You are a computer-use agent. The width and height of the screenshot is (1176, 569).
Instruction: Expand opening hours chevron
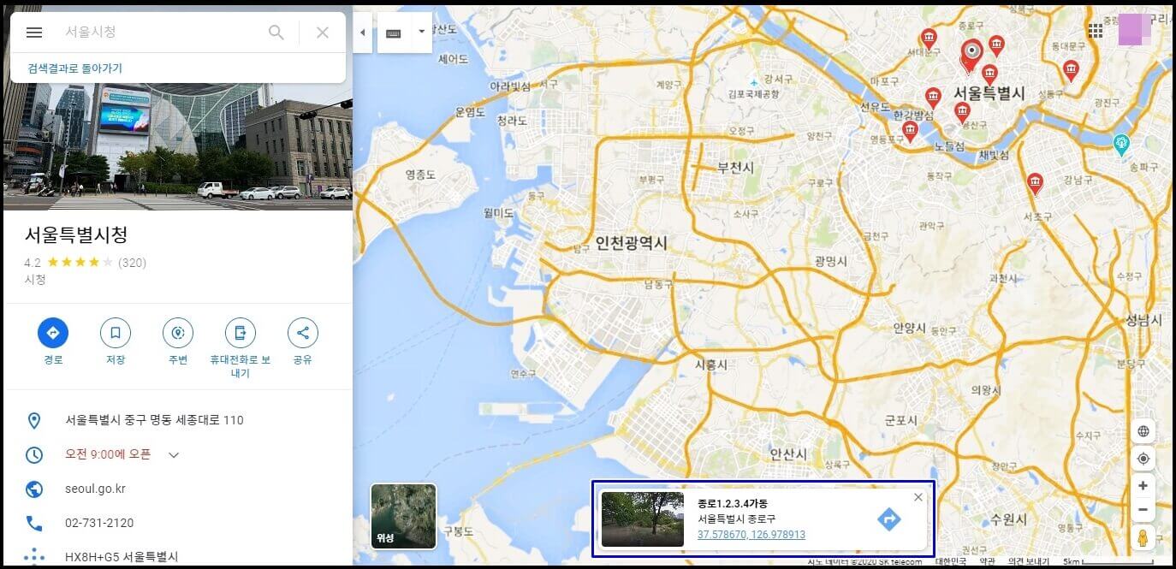pyautogui.click(x=174, y=455)
